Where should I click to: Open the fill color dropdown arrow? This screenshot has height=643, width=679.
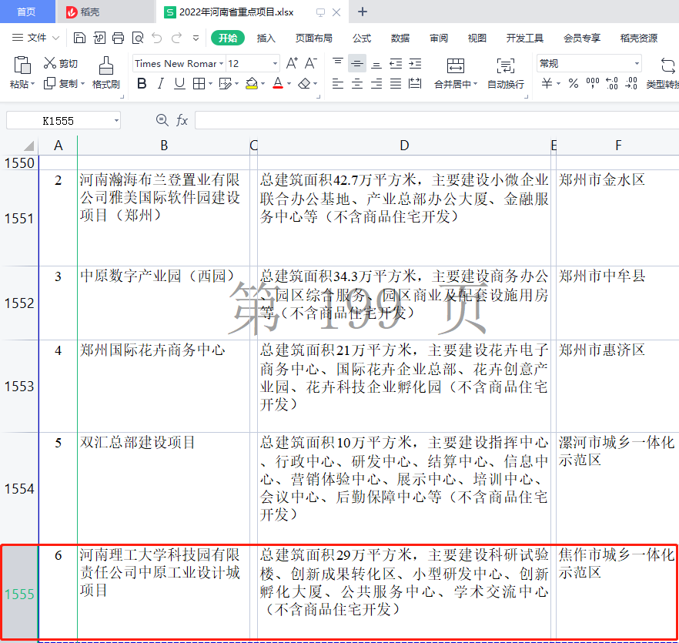tap(263, 82)
